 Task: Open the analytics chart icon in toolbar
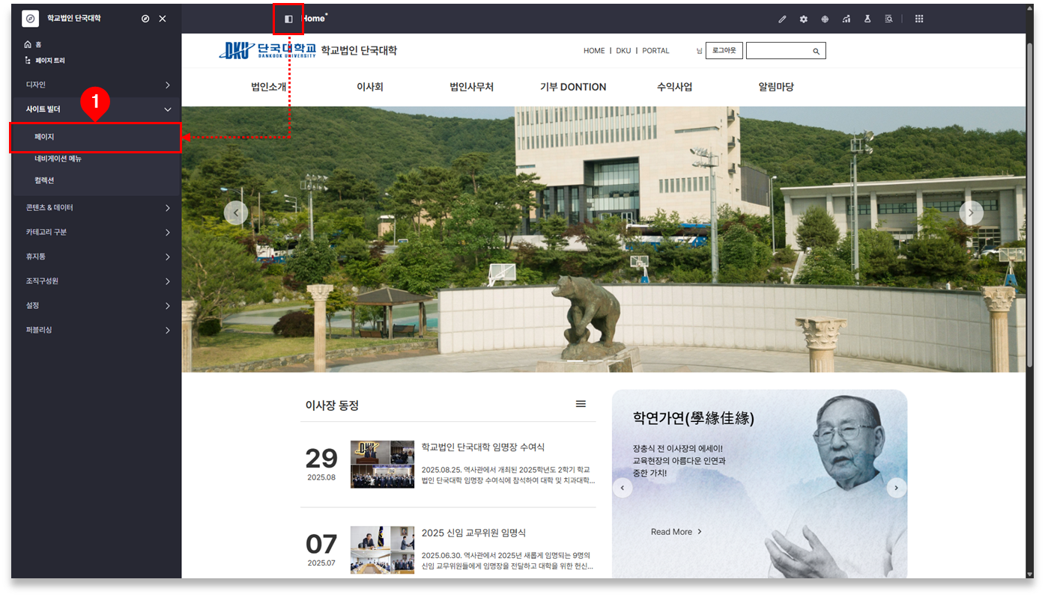846,19
